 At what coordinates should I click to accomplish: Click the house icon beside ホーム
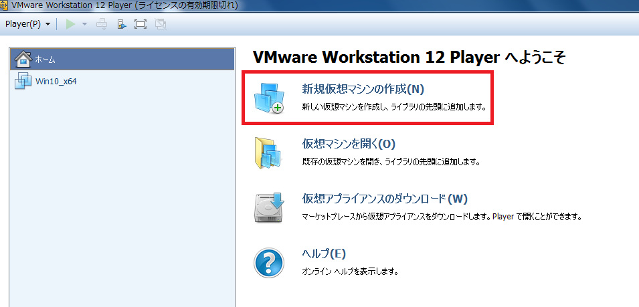pos(23,60)
